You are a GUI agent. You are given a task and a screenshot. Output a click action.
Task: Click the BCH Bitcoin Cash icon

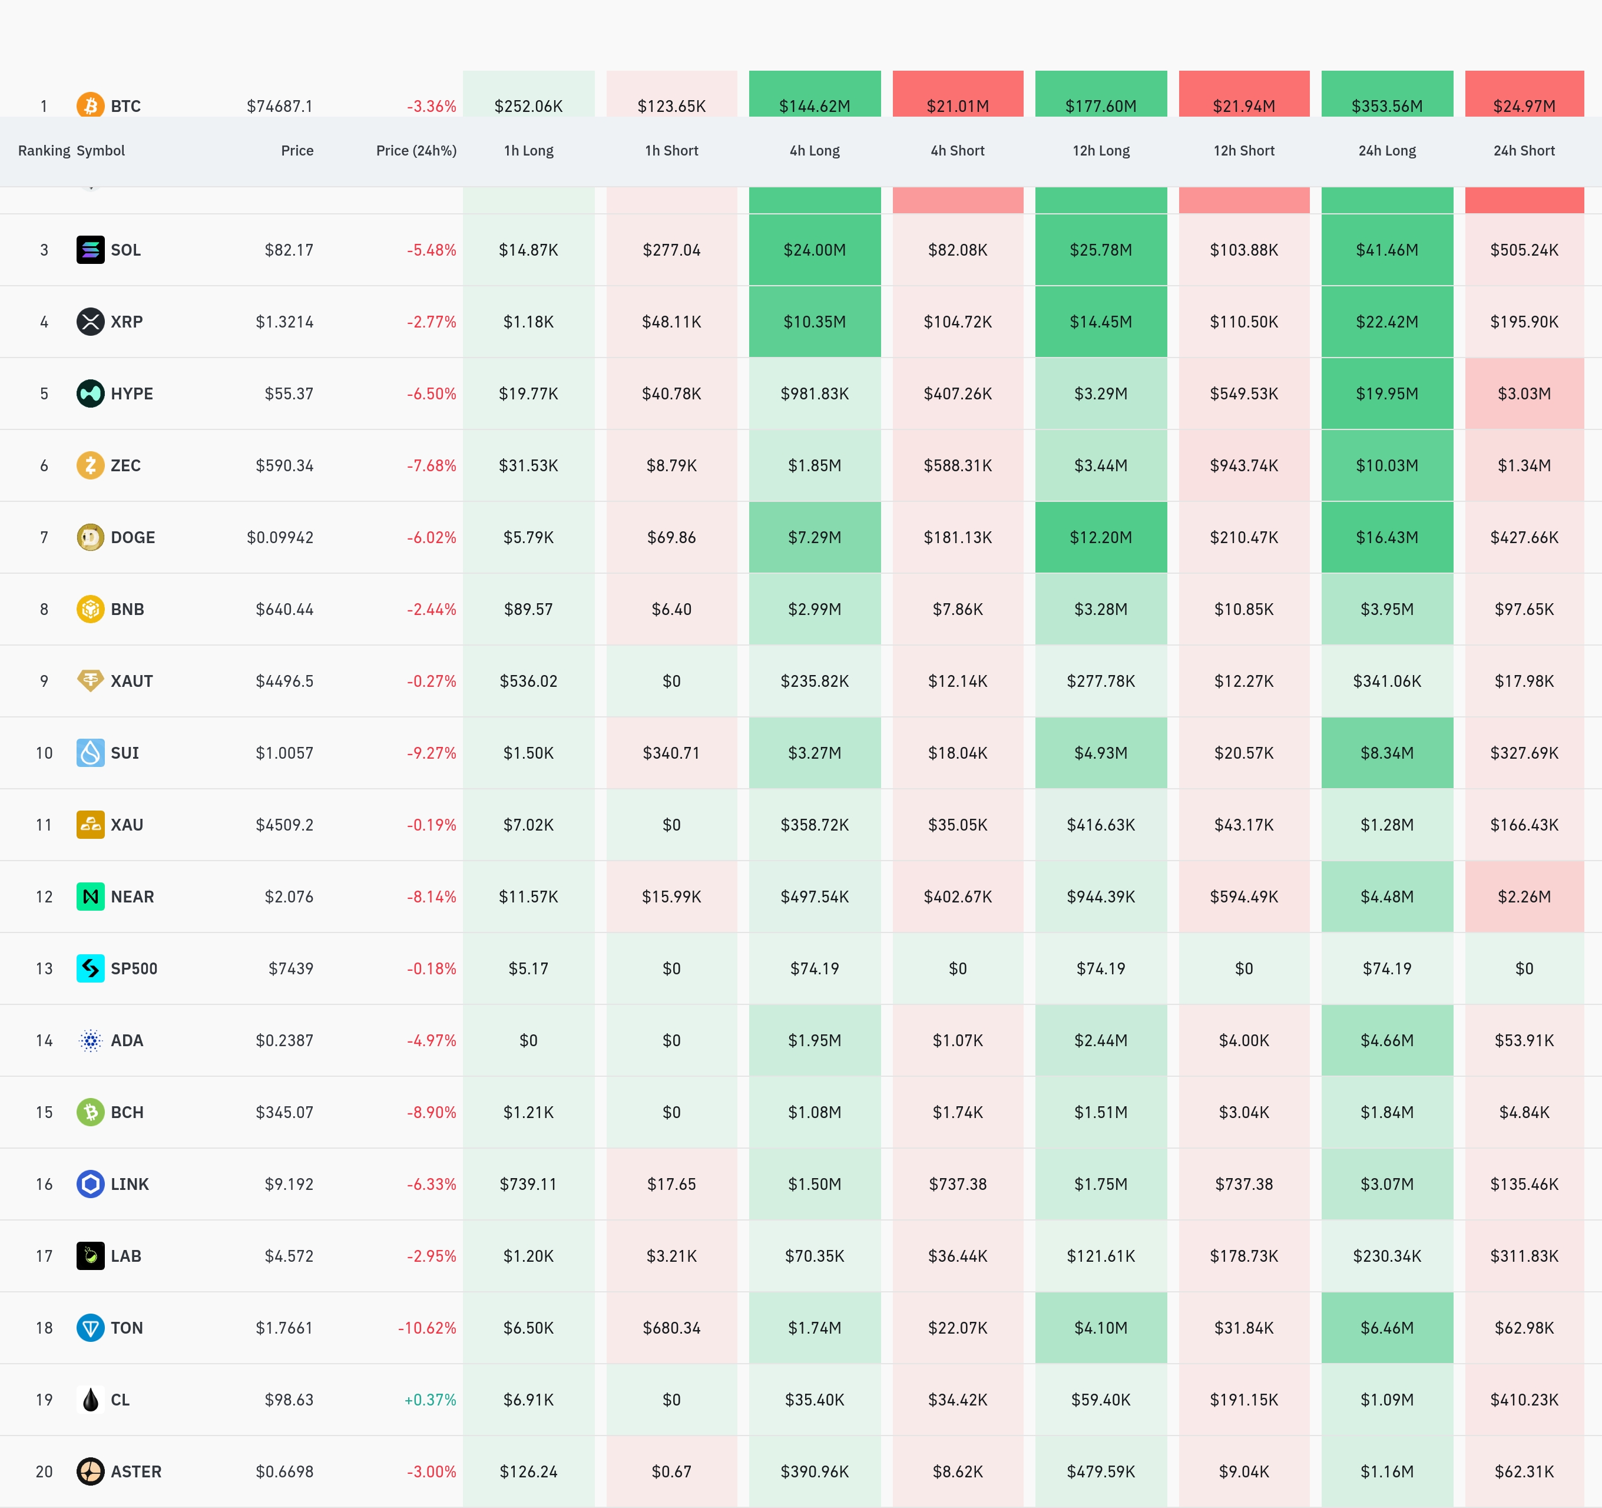pyautogui.click(x=90, y=1112)
